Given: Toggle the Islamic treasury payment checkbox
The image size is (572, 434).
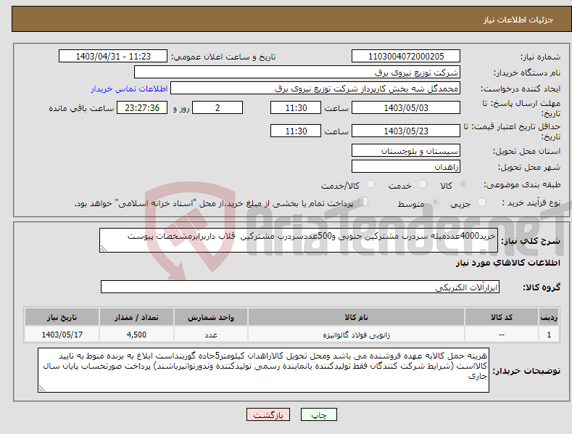Looking at the screenshot, I should [364, 202].
